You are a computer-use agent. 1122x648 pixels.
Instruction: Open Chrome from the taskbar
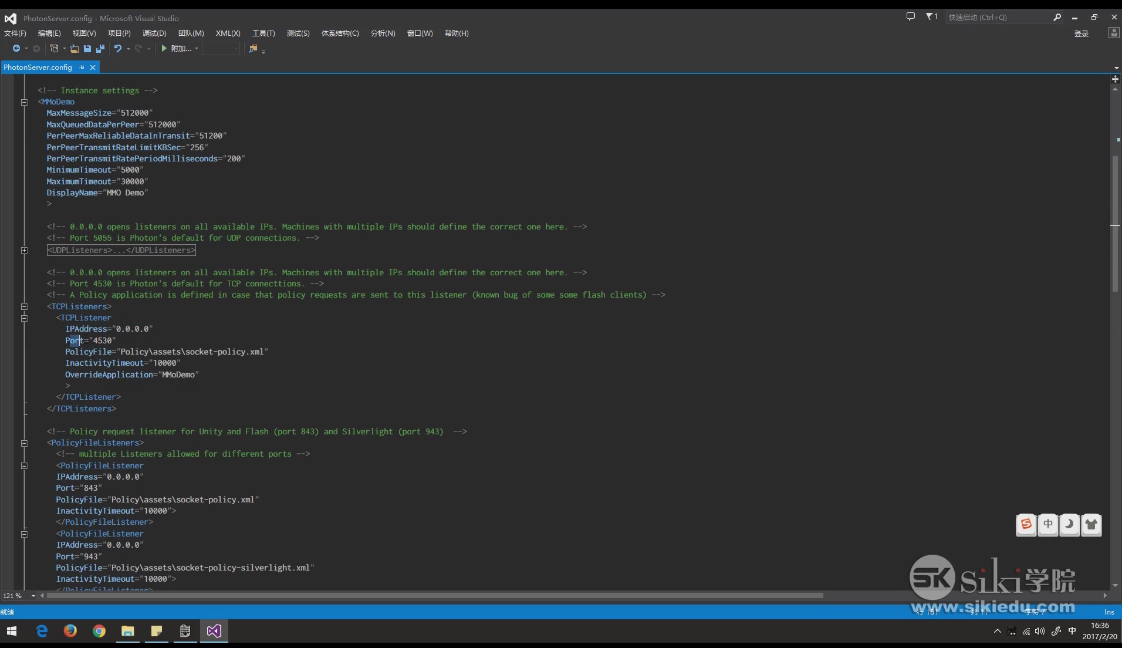pos(99,631)
